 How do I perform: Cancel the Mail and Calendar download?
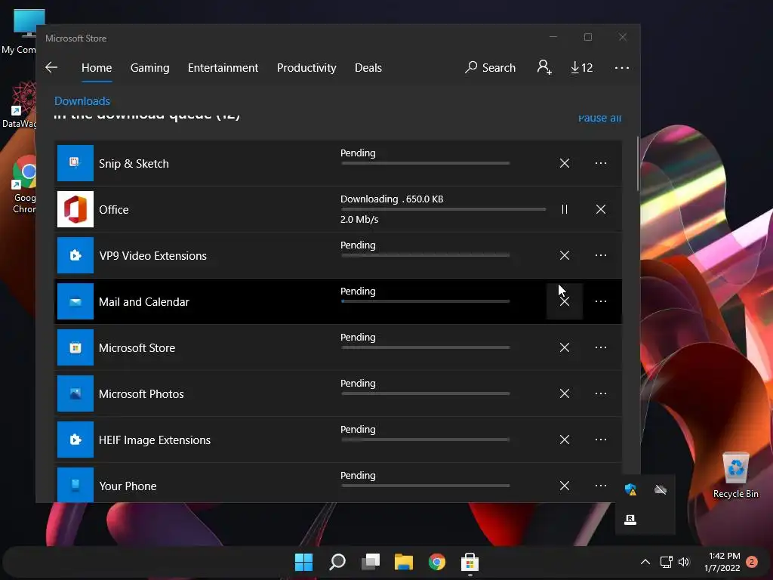(565, 301)
